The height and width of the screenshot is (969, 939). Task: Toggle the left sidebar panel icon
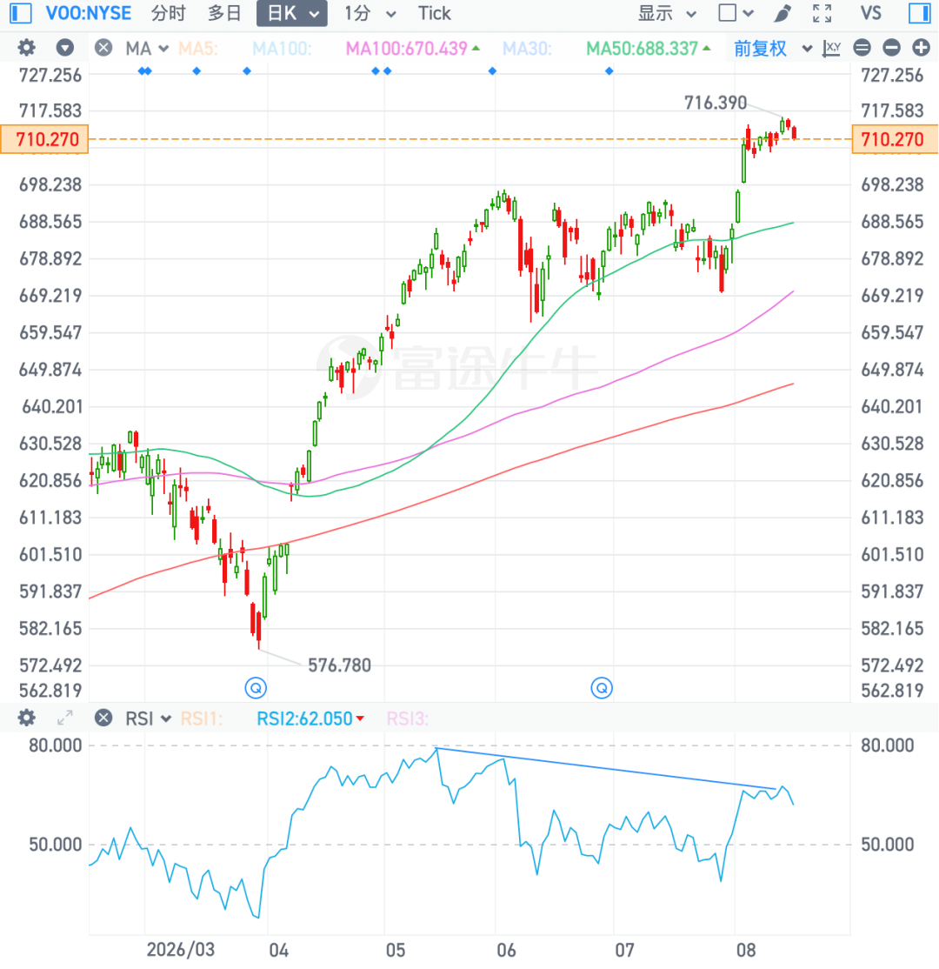click(20, 13)
